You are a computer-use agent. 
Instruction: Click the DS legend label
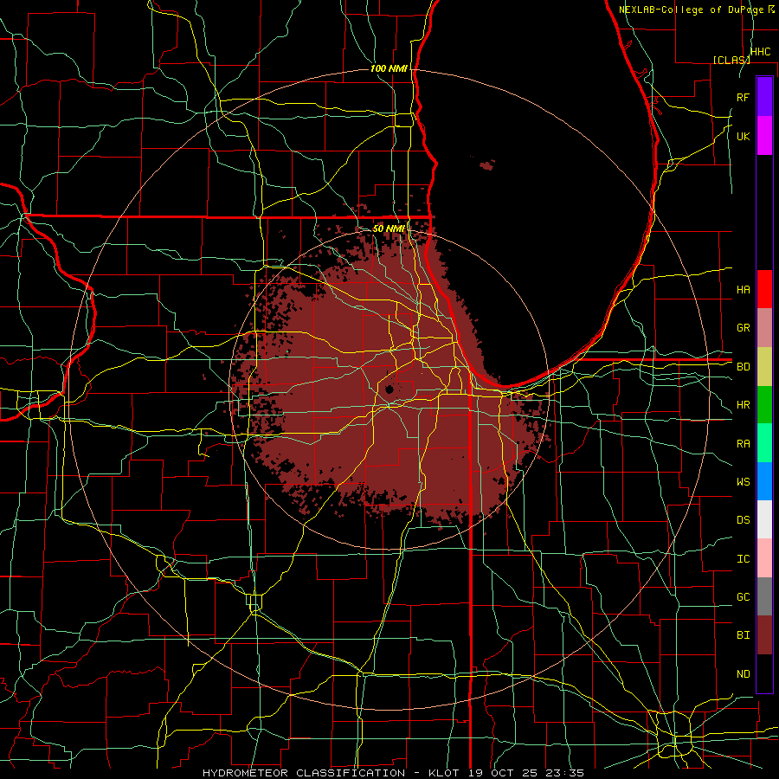click(743, 520)
